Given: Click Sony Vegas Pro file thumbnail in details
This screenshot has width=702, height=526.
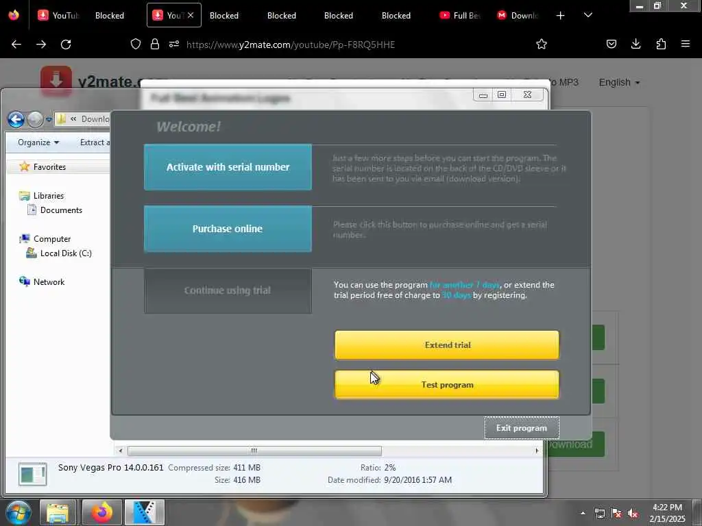Looking at the screenshot, I should [32, 474].
